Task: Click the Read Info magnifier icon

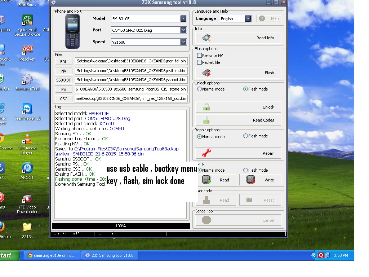Action: 206,38
